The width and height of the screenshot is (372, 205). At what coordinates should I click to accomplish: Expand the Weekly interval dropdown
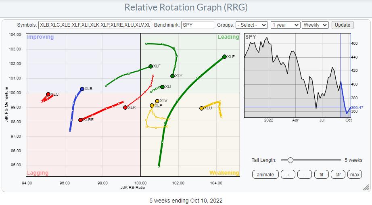[x=316, y=25]
